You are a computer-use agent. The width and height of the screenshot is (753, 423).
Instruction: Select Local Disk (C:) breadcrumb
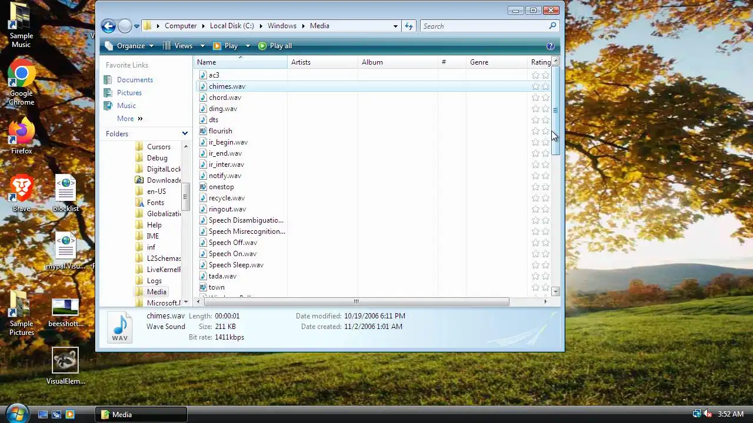pyautogui.click(x=232, y=26)
